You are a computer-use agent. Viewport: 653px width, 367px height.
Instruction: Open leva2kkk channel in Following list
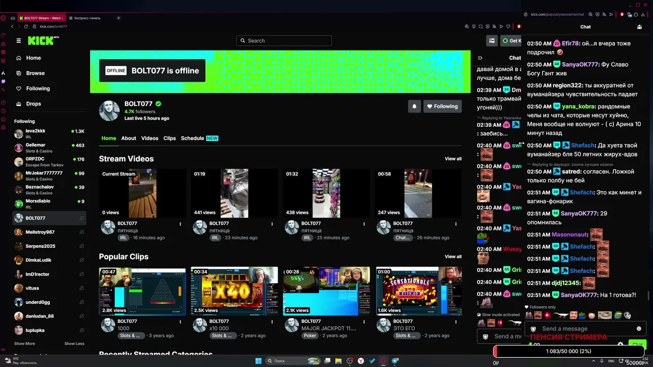coord(49,134)
